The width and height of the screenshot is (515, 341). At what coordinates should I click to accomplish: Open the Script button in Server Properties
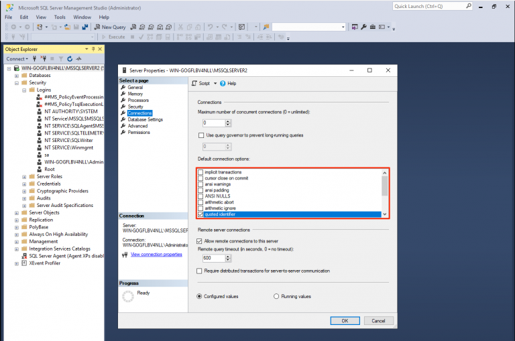coord(201,83)
